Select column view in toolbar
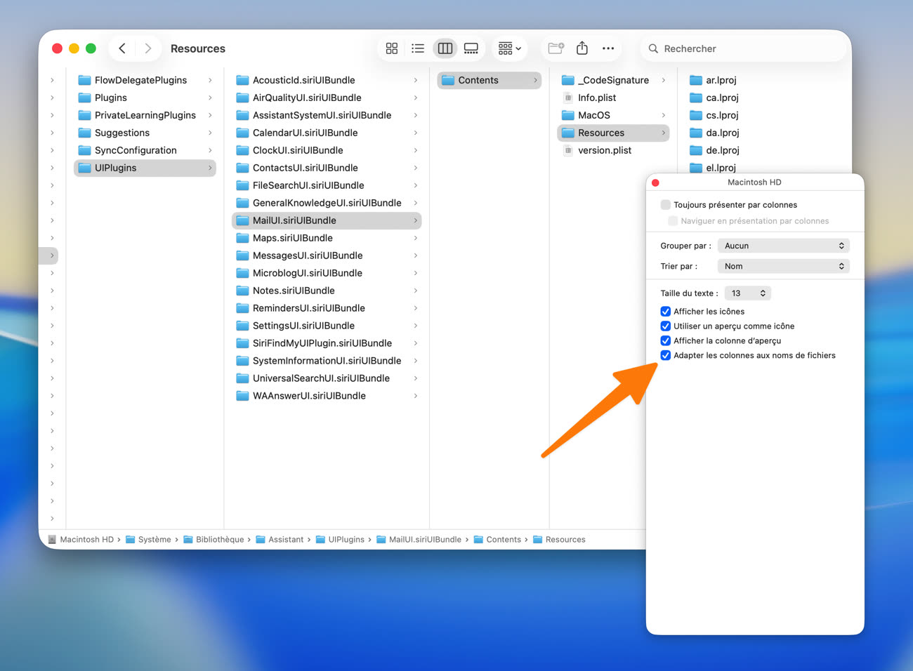The height and width of the screenshot is (671, 913). (x=445, y=48)
